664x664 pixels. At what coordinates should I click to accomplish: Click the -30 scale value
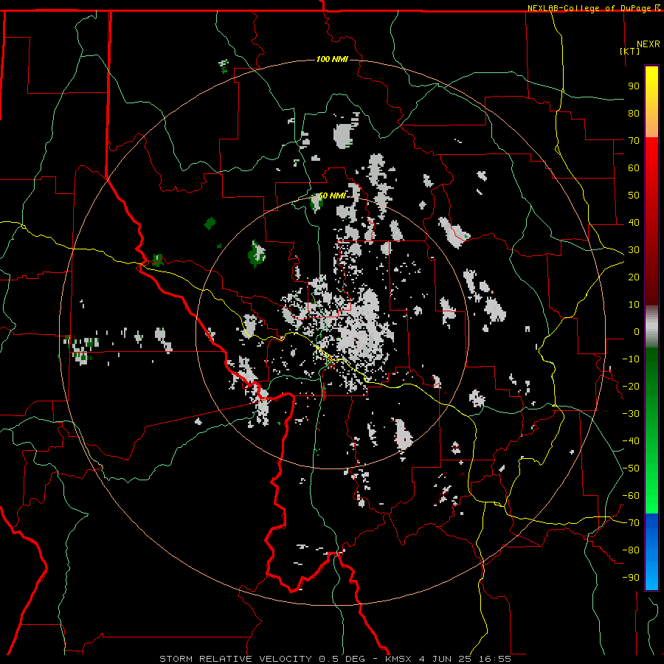tap(631, 414)
